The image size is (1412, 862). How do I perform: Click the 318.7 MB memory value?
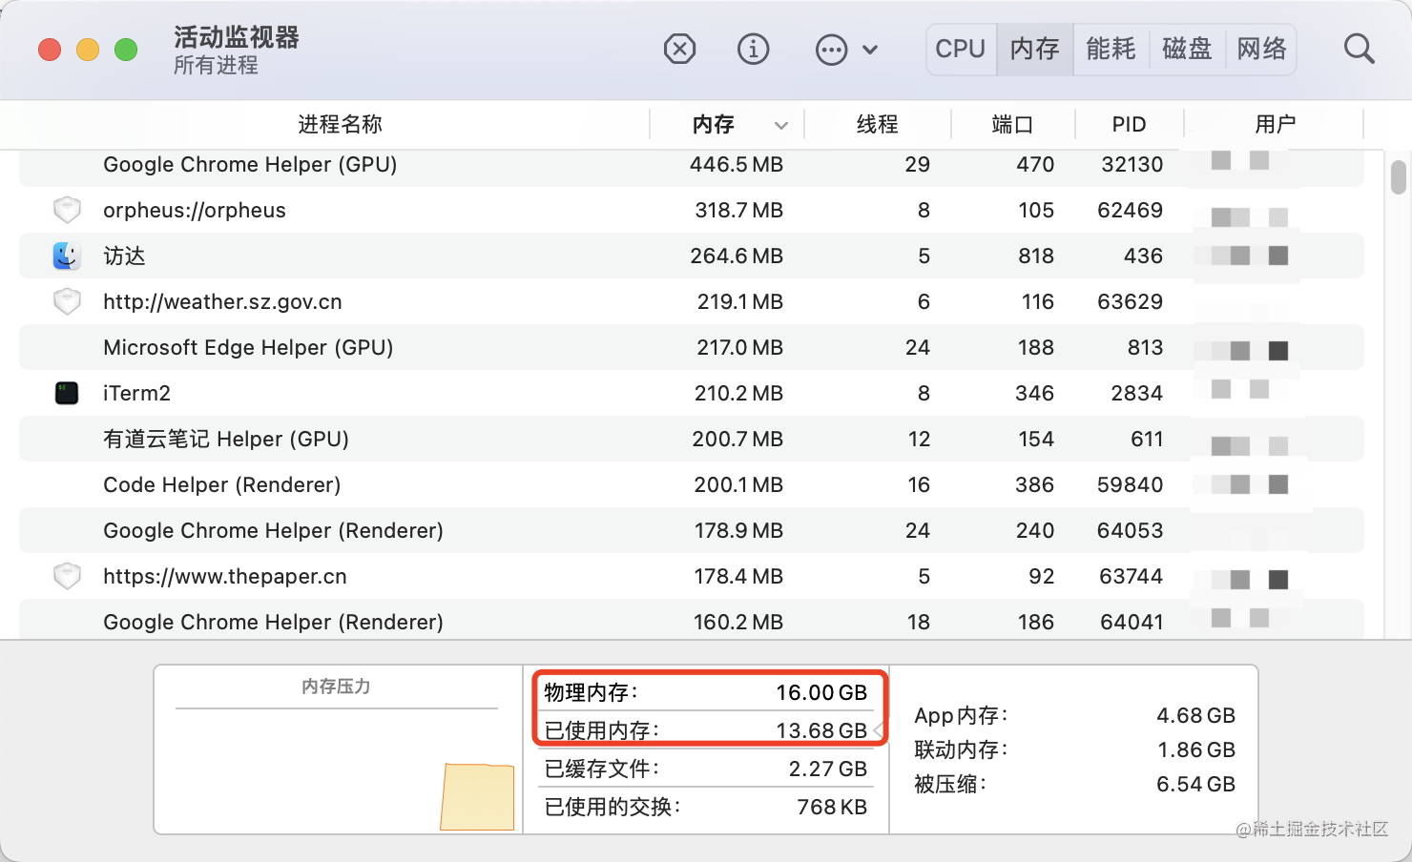click(x=739, y=210)
